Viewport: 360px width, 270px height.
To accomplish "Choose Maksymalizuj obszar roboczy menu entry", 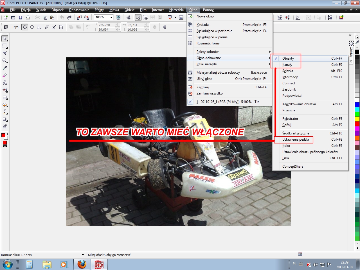I will (218, 73).
